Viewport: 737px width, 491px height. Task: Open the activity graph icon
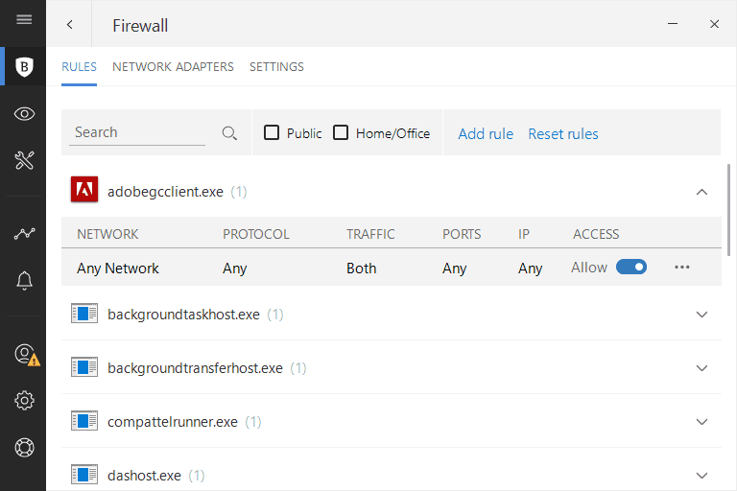(x=24, y=233)
